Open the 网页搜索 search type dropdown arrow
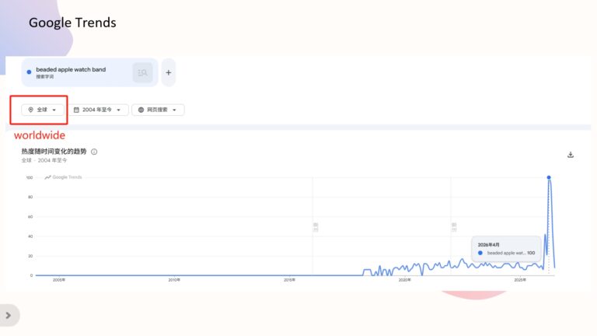Screen dimensions: 597x336 174,110
